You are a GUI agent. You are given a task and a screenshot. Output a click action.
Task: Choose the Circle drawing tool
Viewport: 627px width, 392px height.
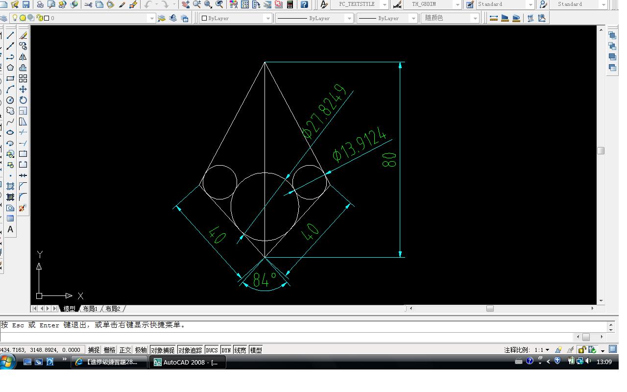[x=10, y=100]
